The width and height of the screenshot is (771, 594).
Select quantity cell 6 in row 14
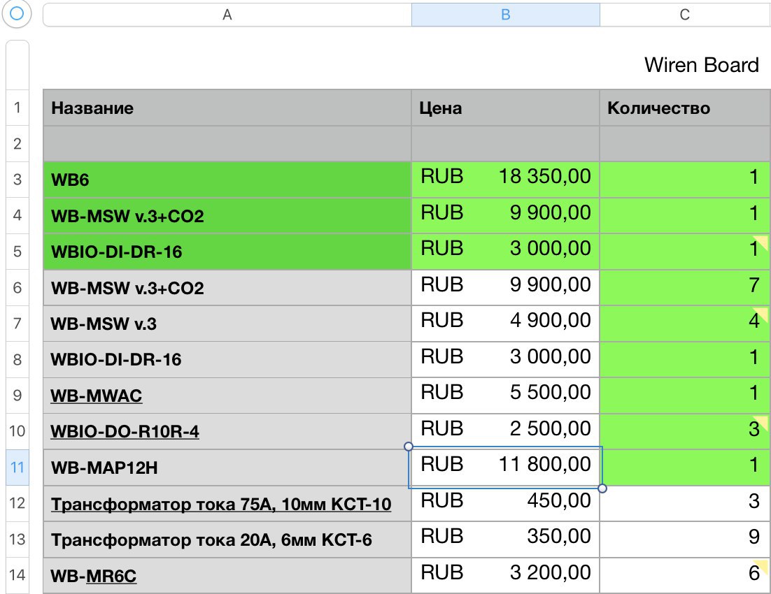[x=685, y=575]
